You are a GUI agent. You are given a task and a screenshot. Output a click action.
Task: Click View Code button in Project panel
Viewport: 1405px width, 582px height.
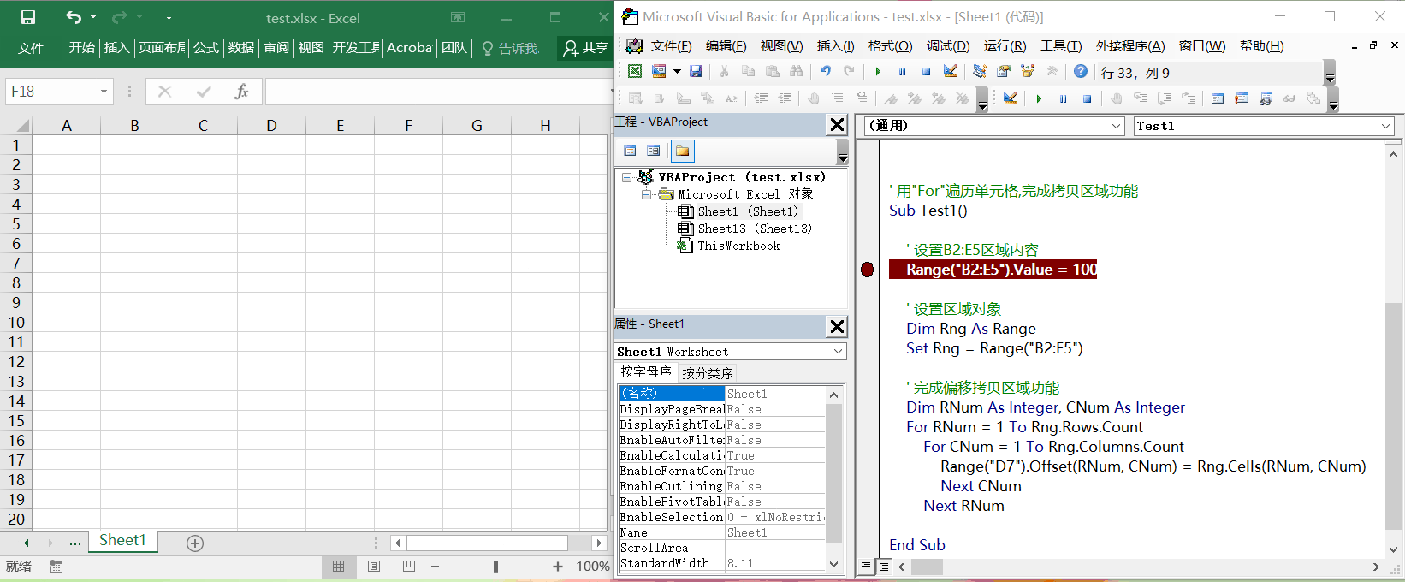click(x=630, y=151)
